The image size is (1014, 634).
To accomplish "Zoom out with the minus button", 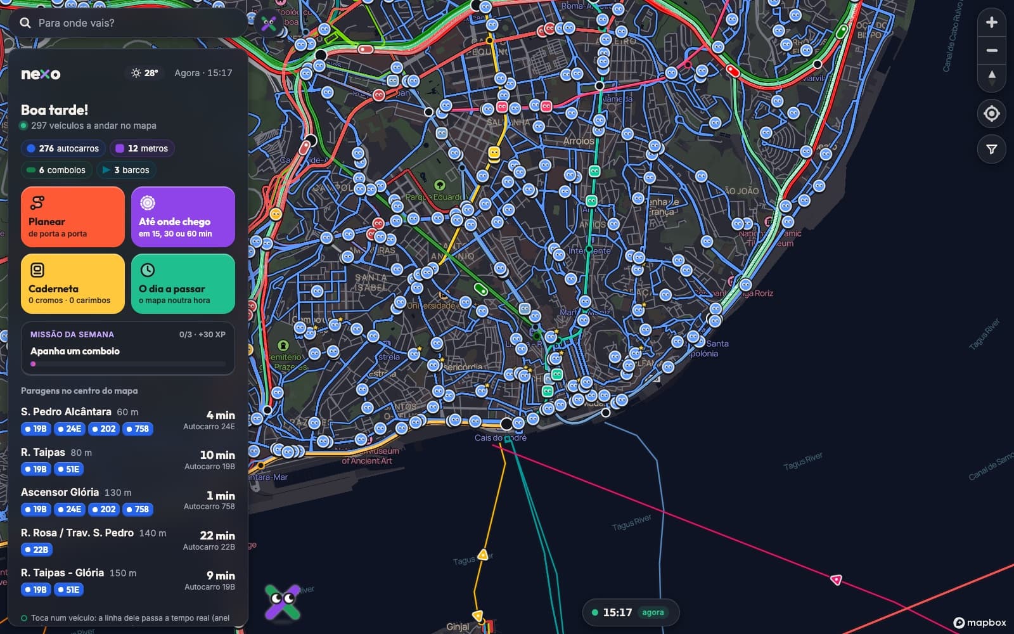I will (992, 51).
